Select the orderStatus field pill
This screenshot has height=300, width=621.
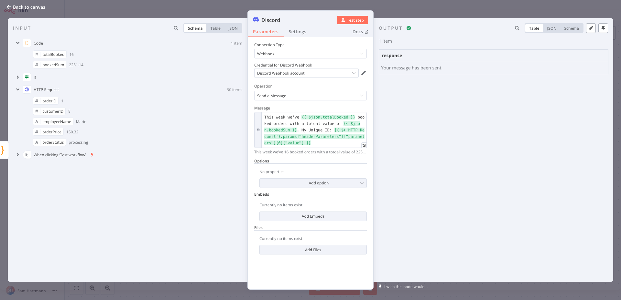tap(49, 142)
